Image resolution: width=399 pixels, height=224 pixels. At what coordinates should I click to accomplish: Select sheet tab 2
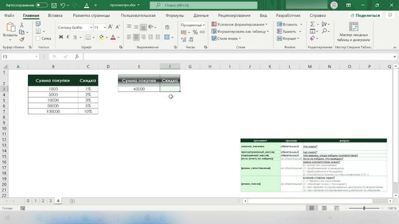(43, 201)
